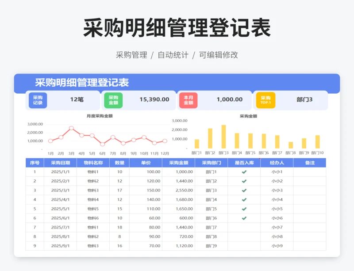The height and width of the screenshot is (271, 354).
Task: Click the 物料4 material name cell
Action: (93, 200)
